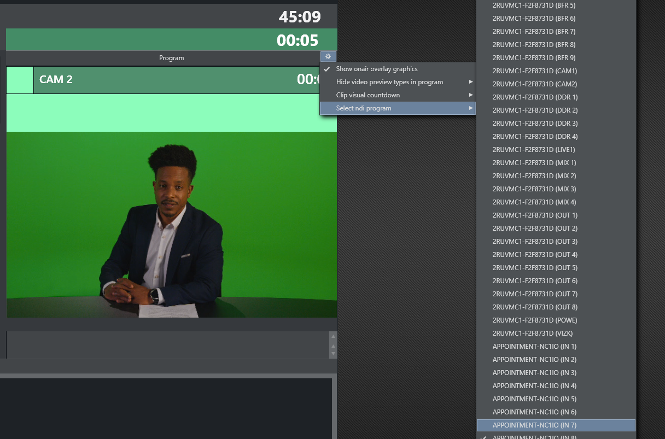Choose 2RUVMC1-F2F8731D (CAM2) as program
This screenshot has width=665, height=439.
pyautogui.click(x=534, y=84)
